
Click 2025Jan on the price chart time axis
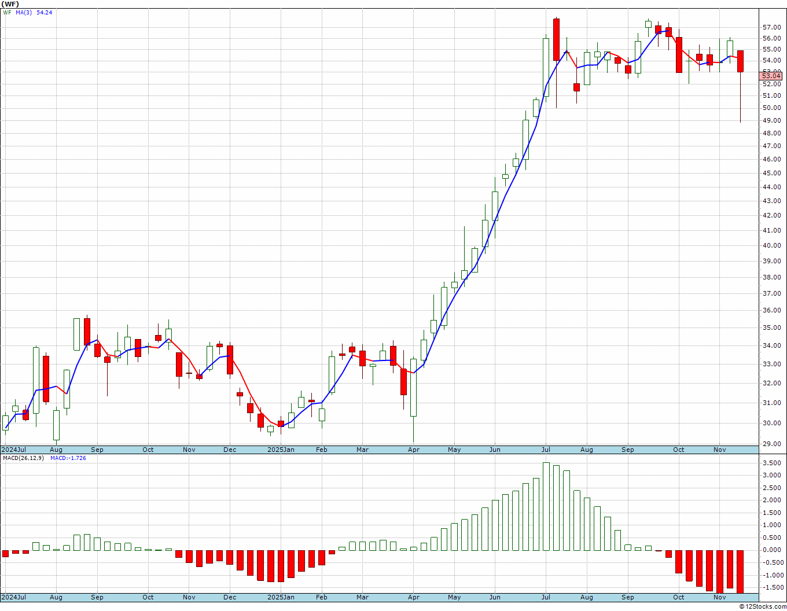281,450
